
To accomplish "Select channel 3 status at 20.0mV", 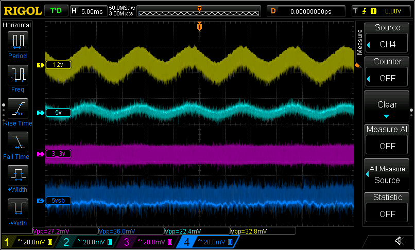I will 148,242.
